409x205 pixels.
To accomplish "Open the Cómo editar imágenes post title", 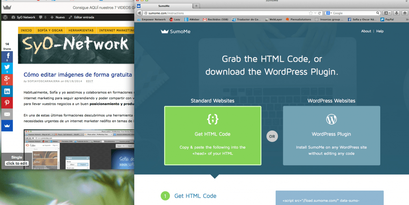I will click(78, 75).
